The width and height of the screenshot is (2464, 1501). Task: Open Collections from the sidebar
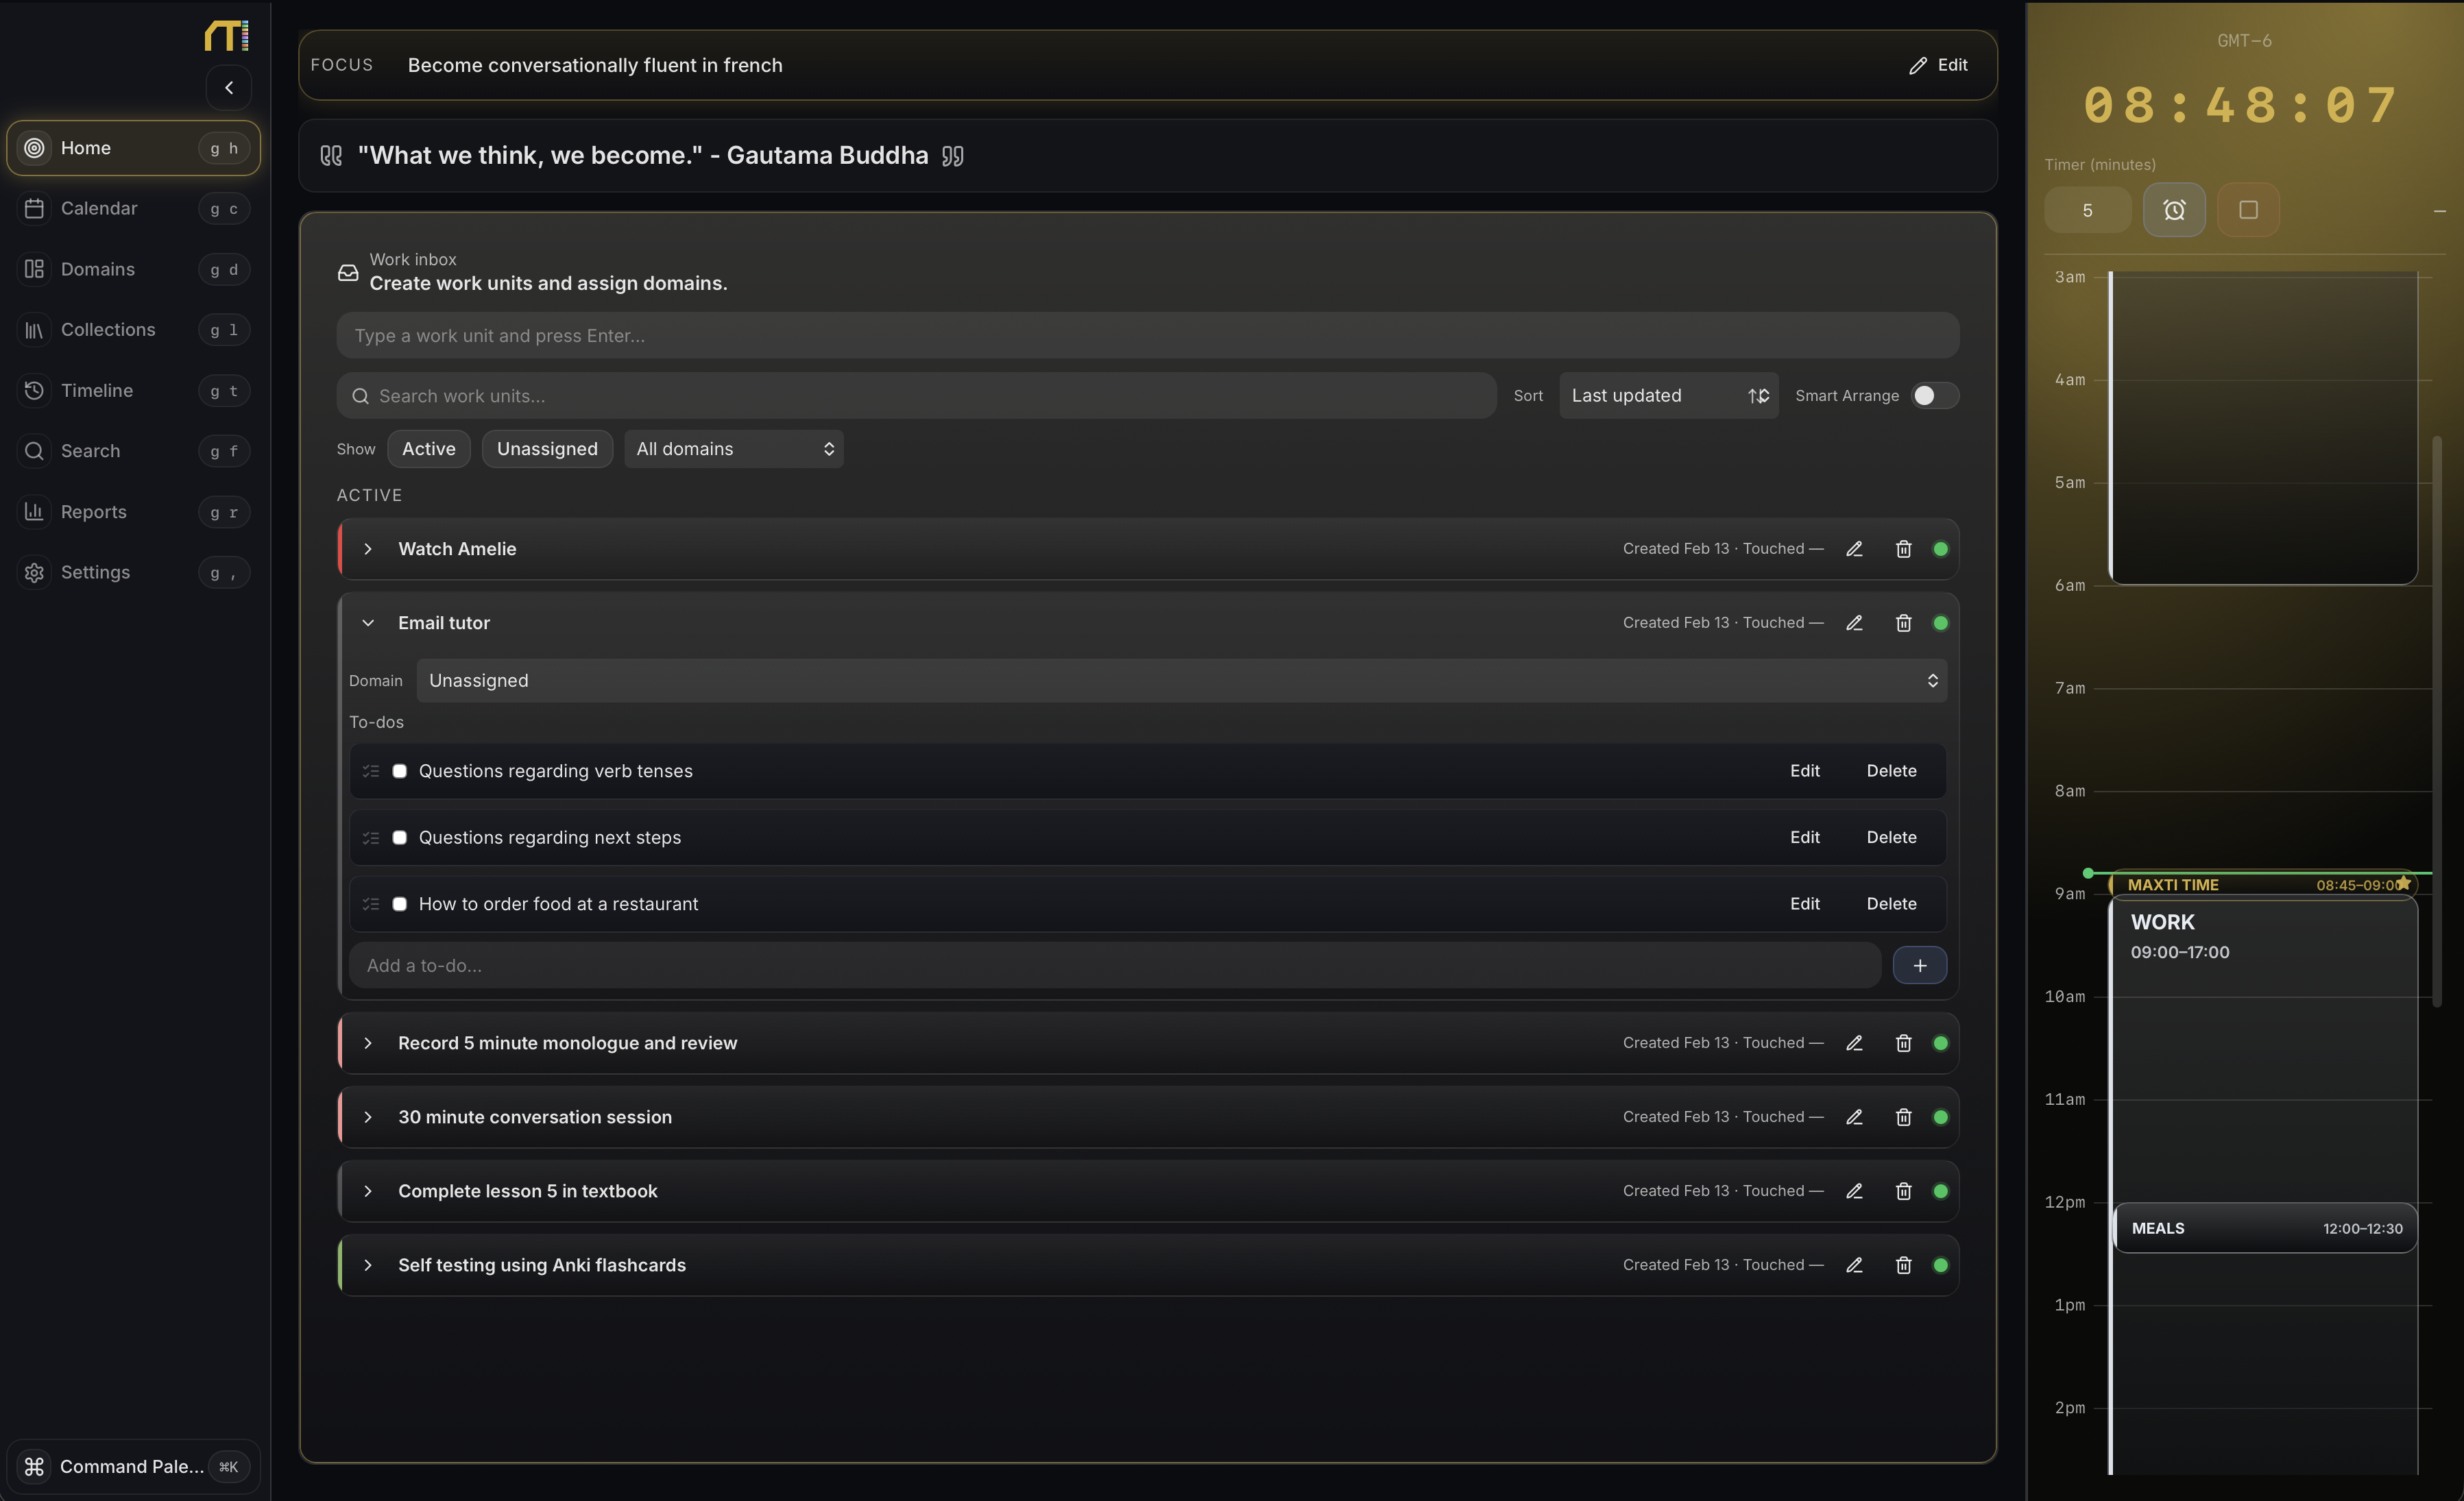[x=34, y=329]
